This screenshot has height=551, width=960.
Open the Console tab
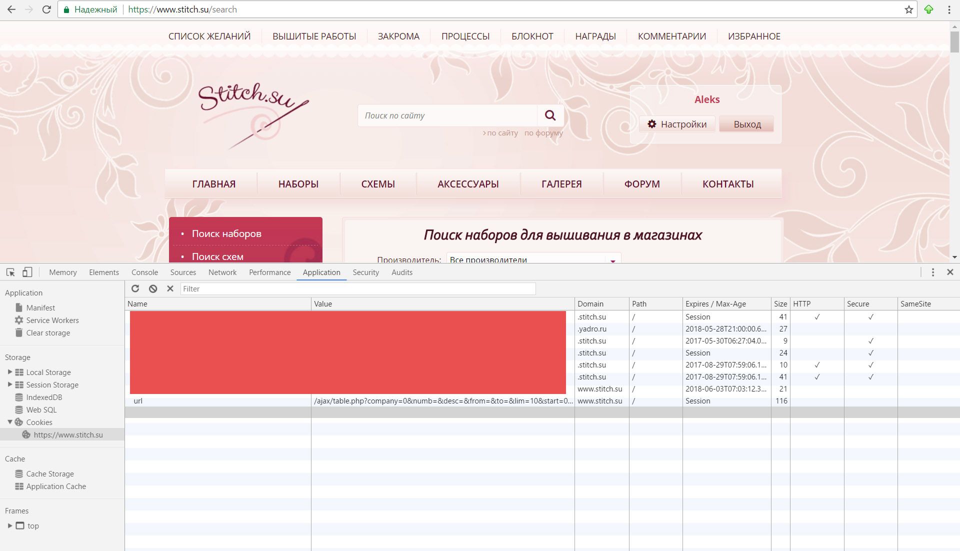[x=144, y=272]
